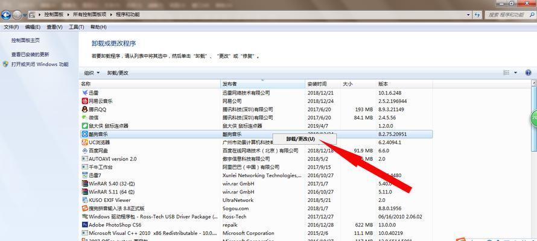Open 打开或关闭 Windows 功能 link
Viewport: 537px width, 241px height.
click(x=40, y=64)
